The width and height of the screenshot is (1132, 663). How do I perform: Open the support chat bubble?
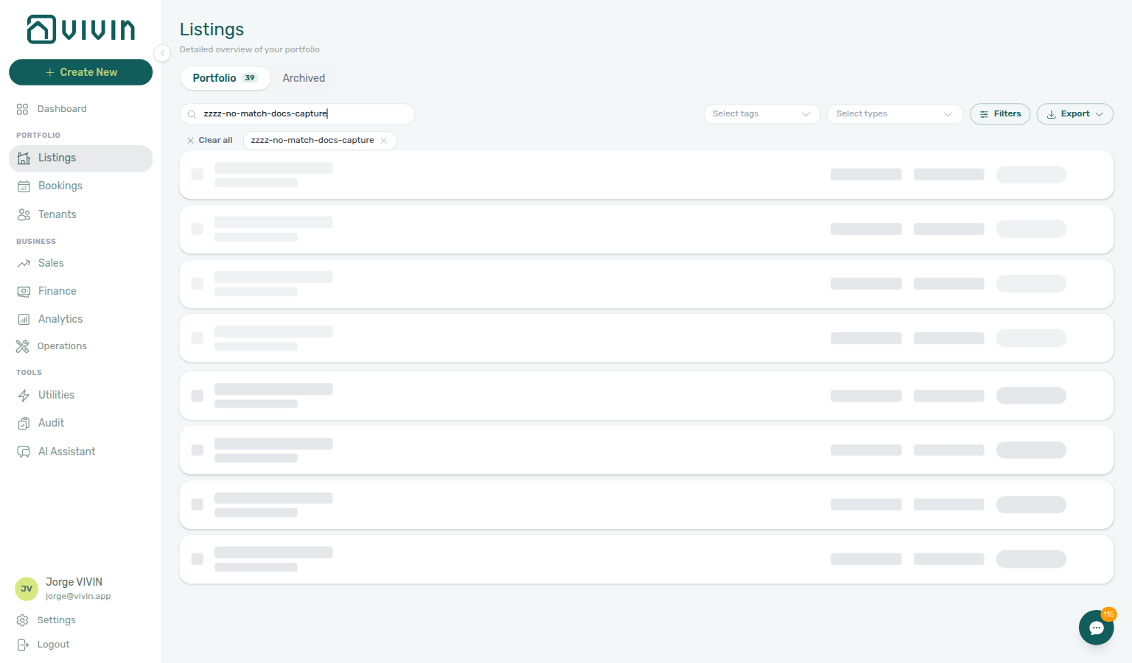(1096, 628)
